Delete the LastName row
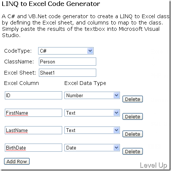Image resolution: width=171 pixels, height=171 pixels. (x=133, y=134)
